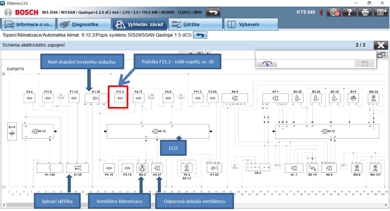Image resolution: width=390 pixels, height=211 pixels.
Task: Select actuator motor M4.30
Action: click(373, 98)
